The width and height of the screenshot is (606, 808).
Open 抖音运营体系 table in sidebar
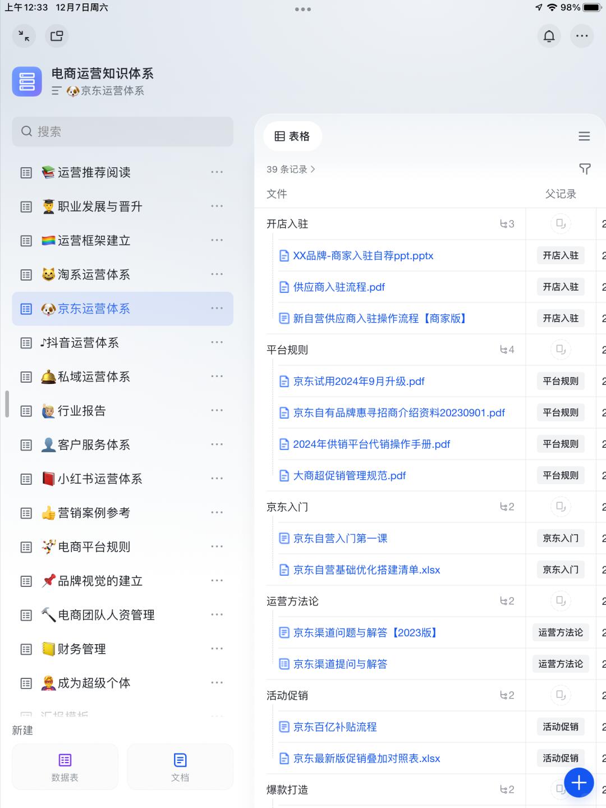pos(122,342)
